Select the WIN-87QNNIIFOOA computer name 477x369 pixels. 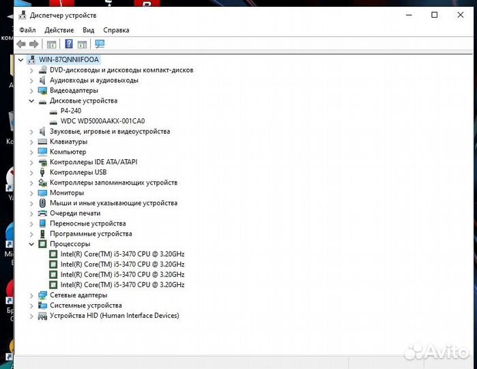coord(69,59)
